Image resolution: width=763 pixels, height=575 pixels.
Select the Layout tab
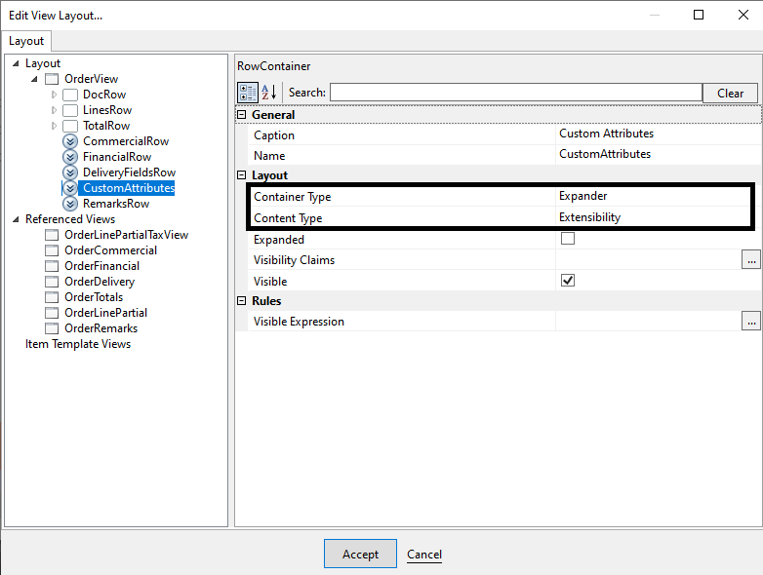26,41
